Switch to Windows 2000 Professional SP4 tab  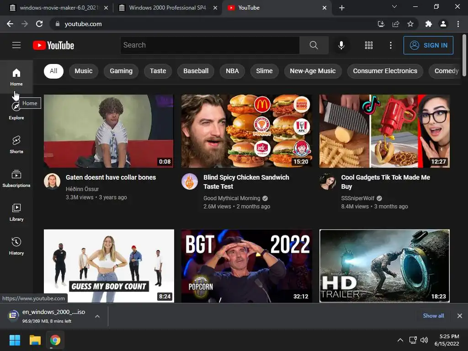(x=167, y=8)
